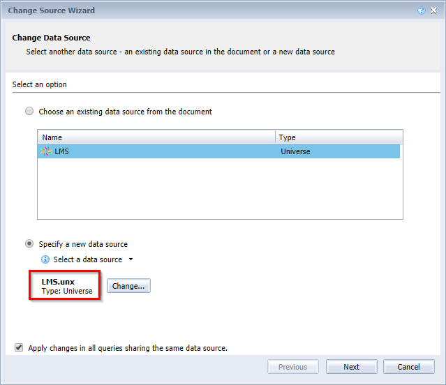The height and width of the screenshot is (385, 446).
Task: Click the 'Universe' type cell for LMS
Action: (x=295, y=151)
